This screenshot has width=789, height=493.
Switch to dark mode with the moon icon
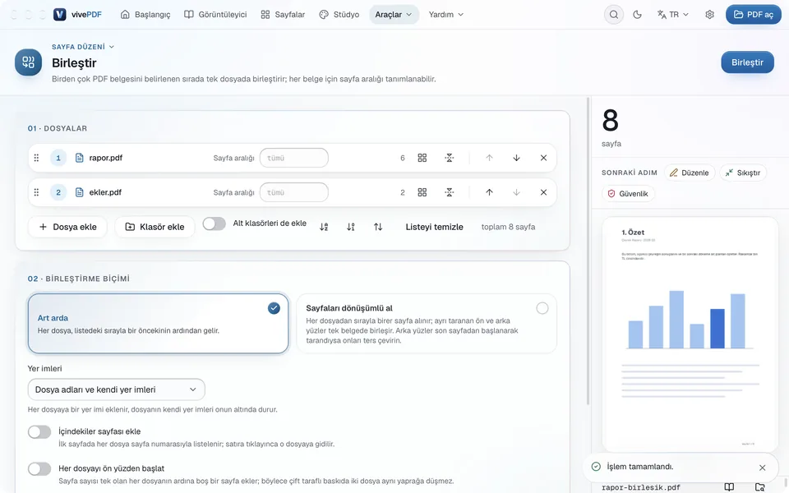[637, 15]
